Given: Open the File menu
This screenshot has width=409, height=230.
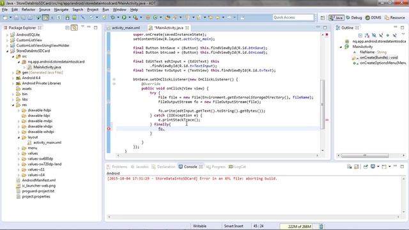Looking at the screenshot, I should pyautogui.click(x=4, y=10).
